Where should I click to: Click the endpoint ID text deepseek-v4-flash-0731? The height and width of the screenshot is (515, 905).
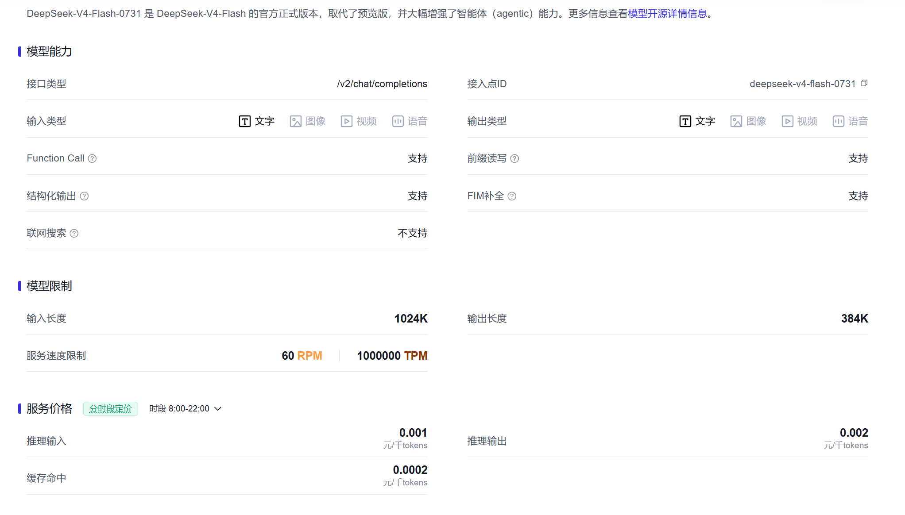(x=802, y=84)
